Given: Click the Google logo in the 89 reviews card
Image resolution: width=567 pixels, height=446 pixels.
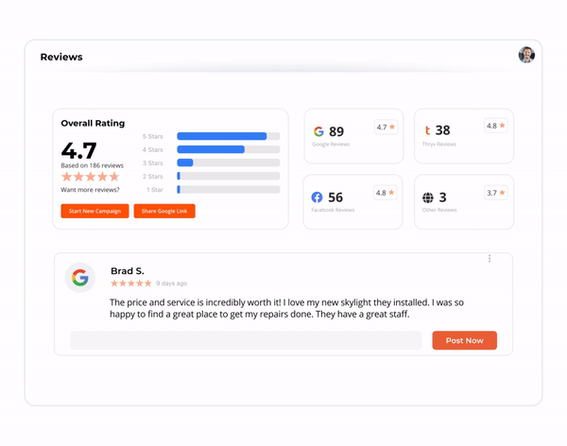Looking at the screenshot, I should point(318,131).
